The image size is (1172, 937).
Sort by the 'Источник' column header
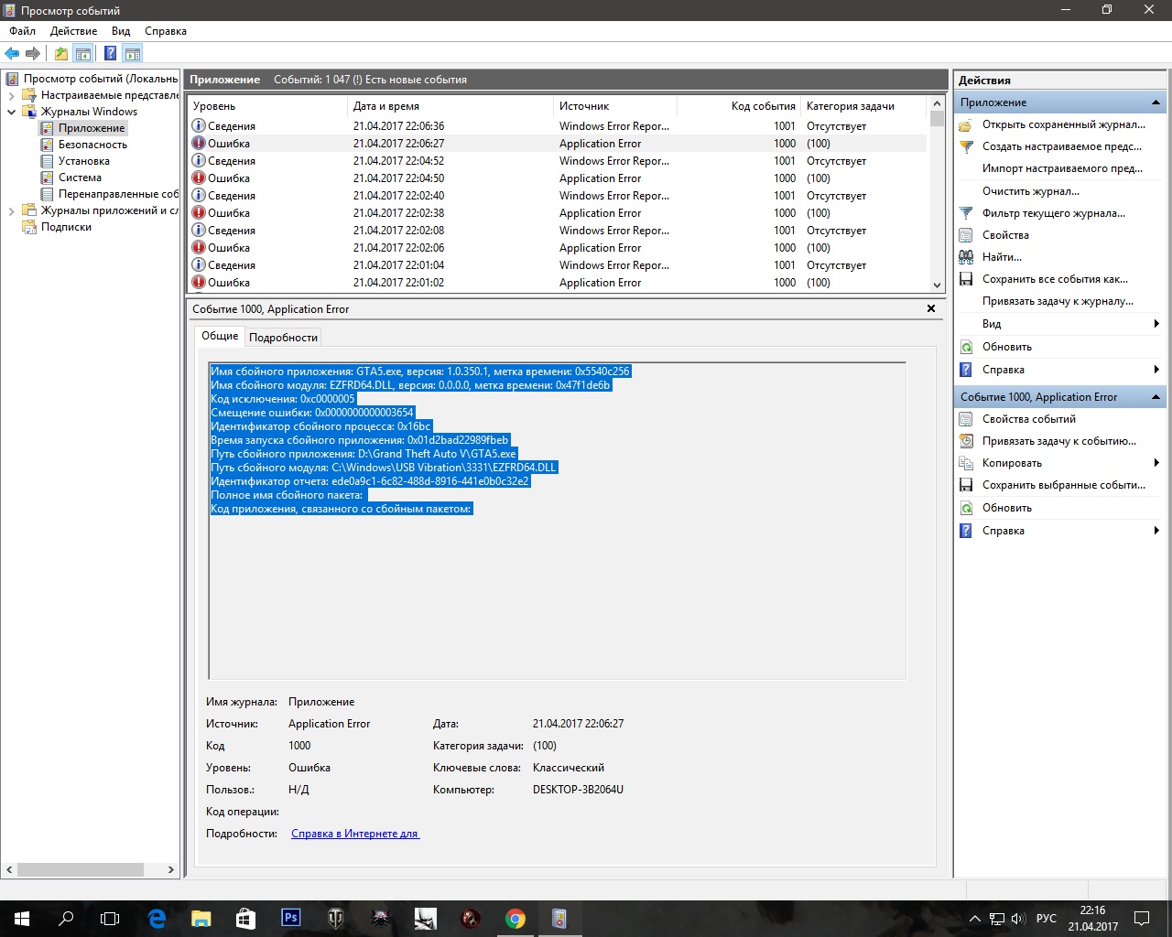pyautogui.click(x=614, y=106)
